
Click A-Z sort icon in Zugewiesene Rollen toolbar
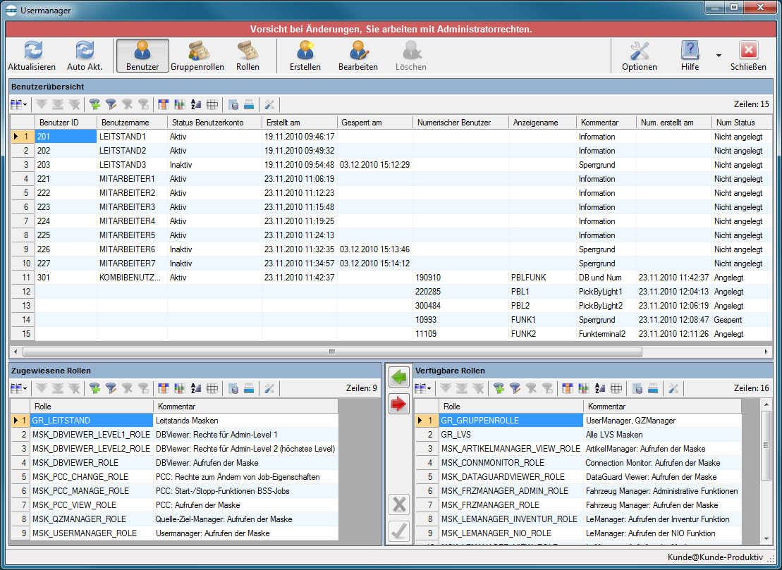[x=196, y=389]
